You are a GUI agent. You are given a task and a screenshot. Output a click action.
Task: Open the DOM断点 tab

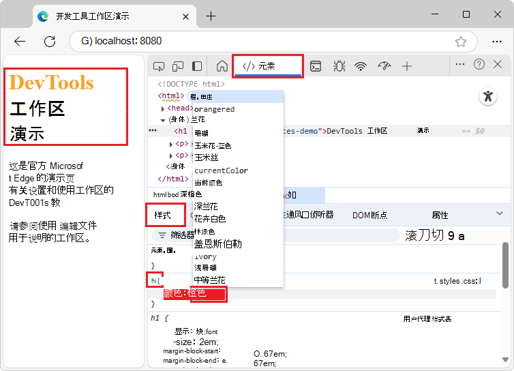click(369, 216)
